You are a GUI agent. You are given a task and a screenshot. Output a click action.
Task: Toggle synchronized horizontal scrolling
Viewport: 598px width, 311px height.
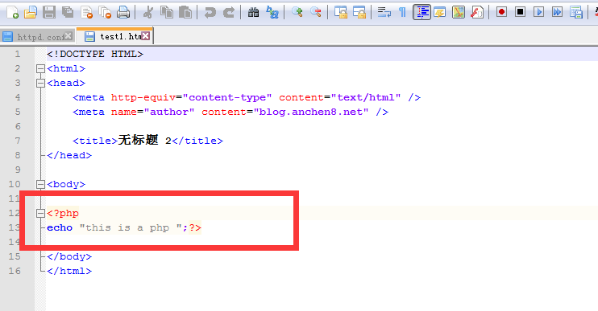[x=359, y=13]
